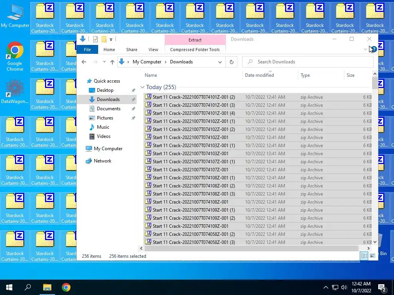394x295 pixels.
Task: Open My Computer desktop icon
Action: (x=15, y=17)
